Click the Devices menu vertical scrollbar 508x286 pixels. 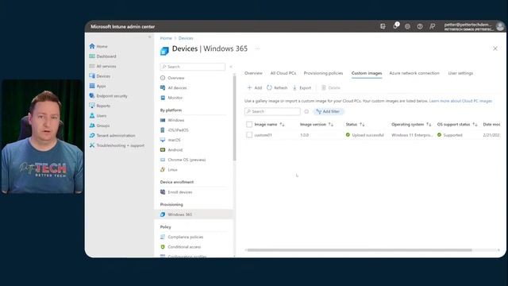[x=234, y=118]
